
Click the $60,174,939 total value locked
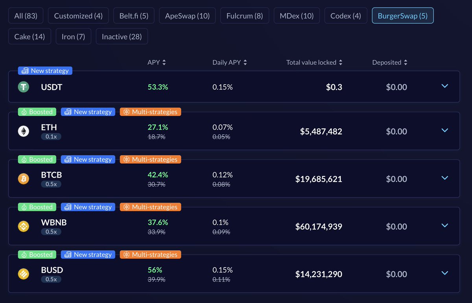(x=319, y=227)
